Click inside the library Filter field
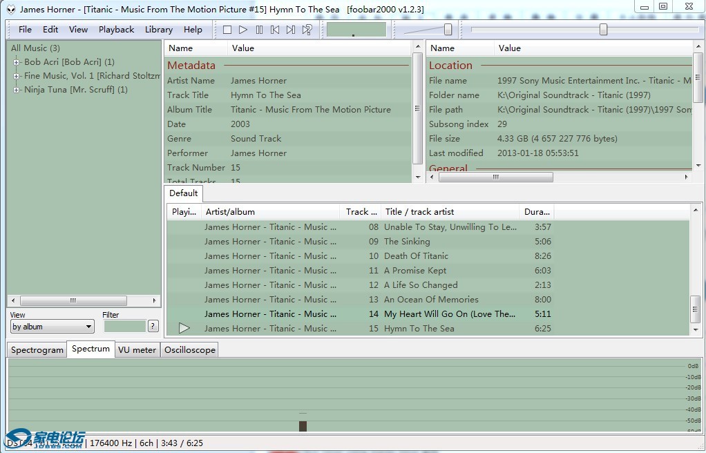Image resolution: width=706 pixels, height=453 pixels. [125, 326]
